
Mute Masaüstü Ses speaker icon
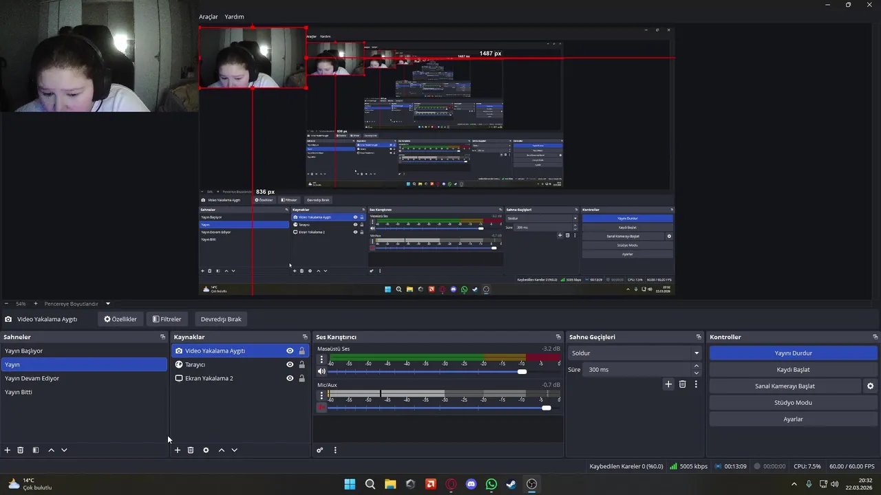[x=321, y=372]
